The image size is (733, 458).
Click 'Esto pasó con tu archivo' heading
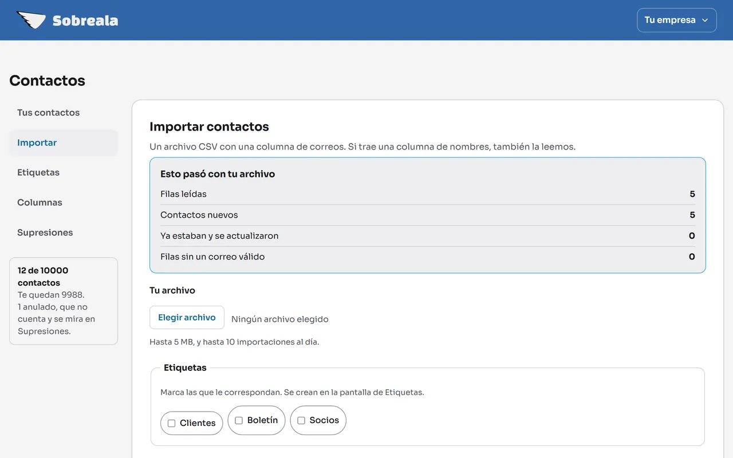[218, 174]
